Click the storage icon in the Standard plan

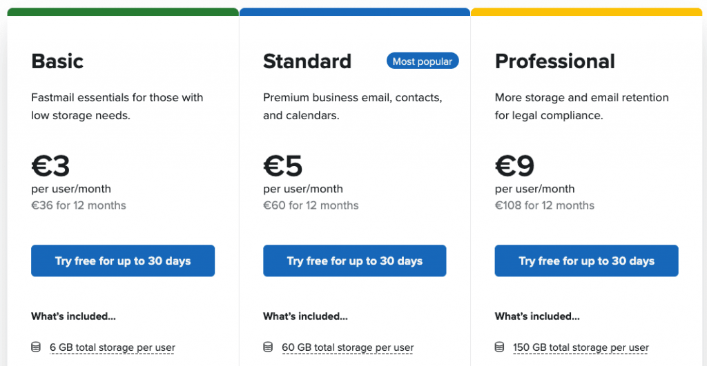268,347
